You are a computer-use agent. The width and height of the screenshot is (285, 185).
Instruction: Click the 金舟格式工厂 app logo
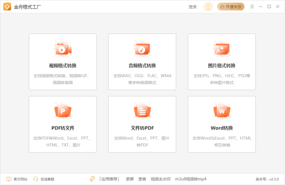pos(7,7)
